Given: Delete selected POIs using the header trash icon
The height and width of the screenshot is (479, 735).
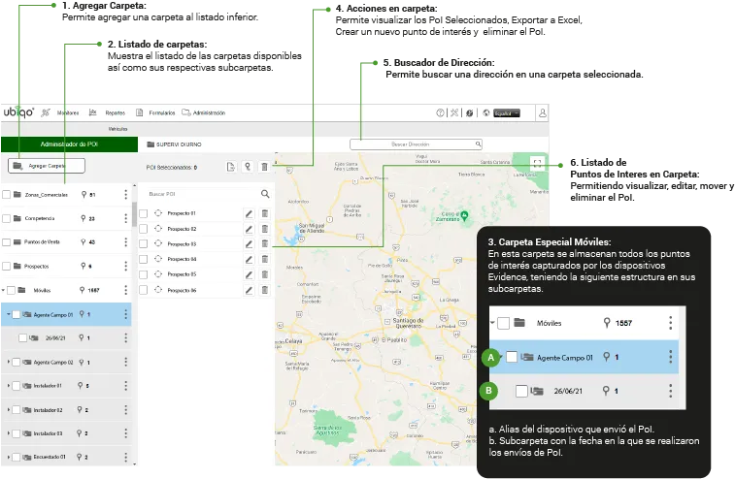Looking at the screenshot, I should tap(264, 167).
